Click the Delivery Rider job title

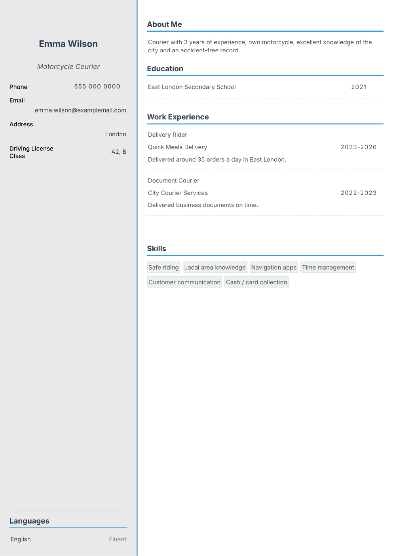coord(168,135)
